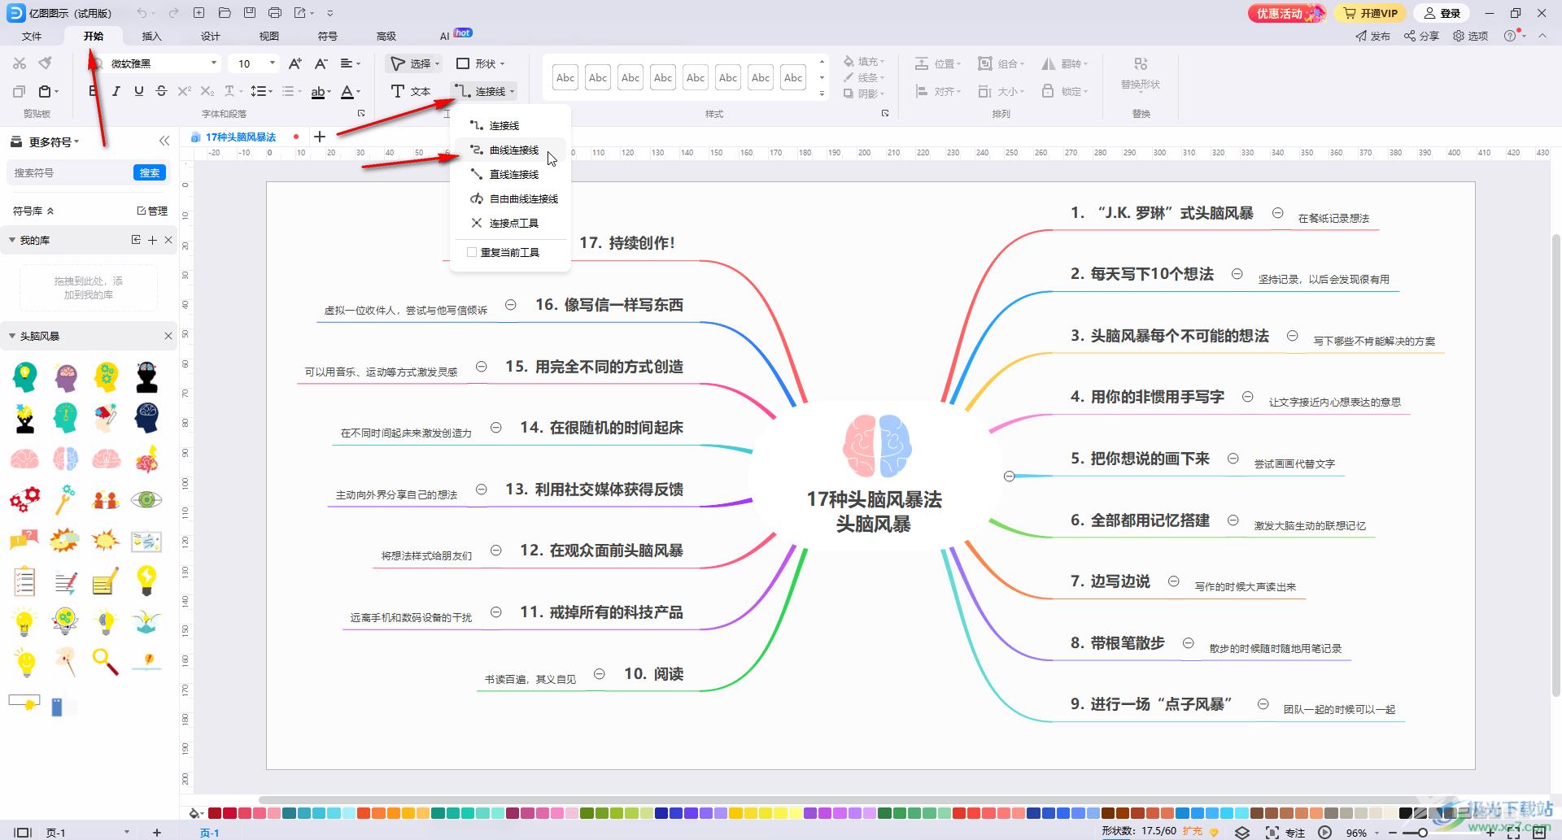Choose Curved Connector from the menu

(511, 150)
